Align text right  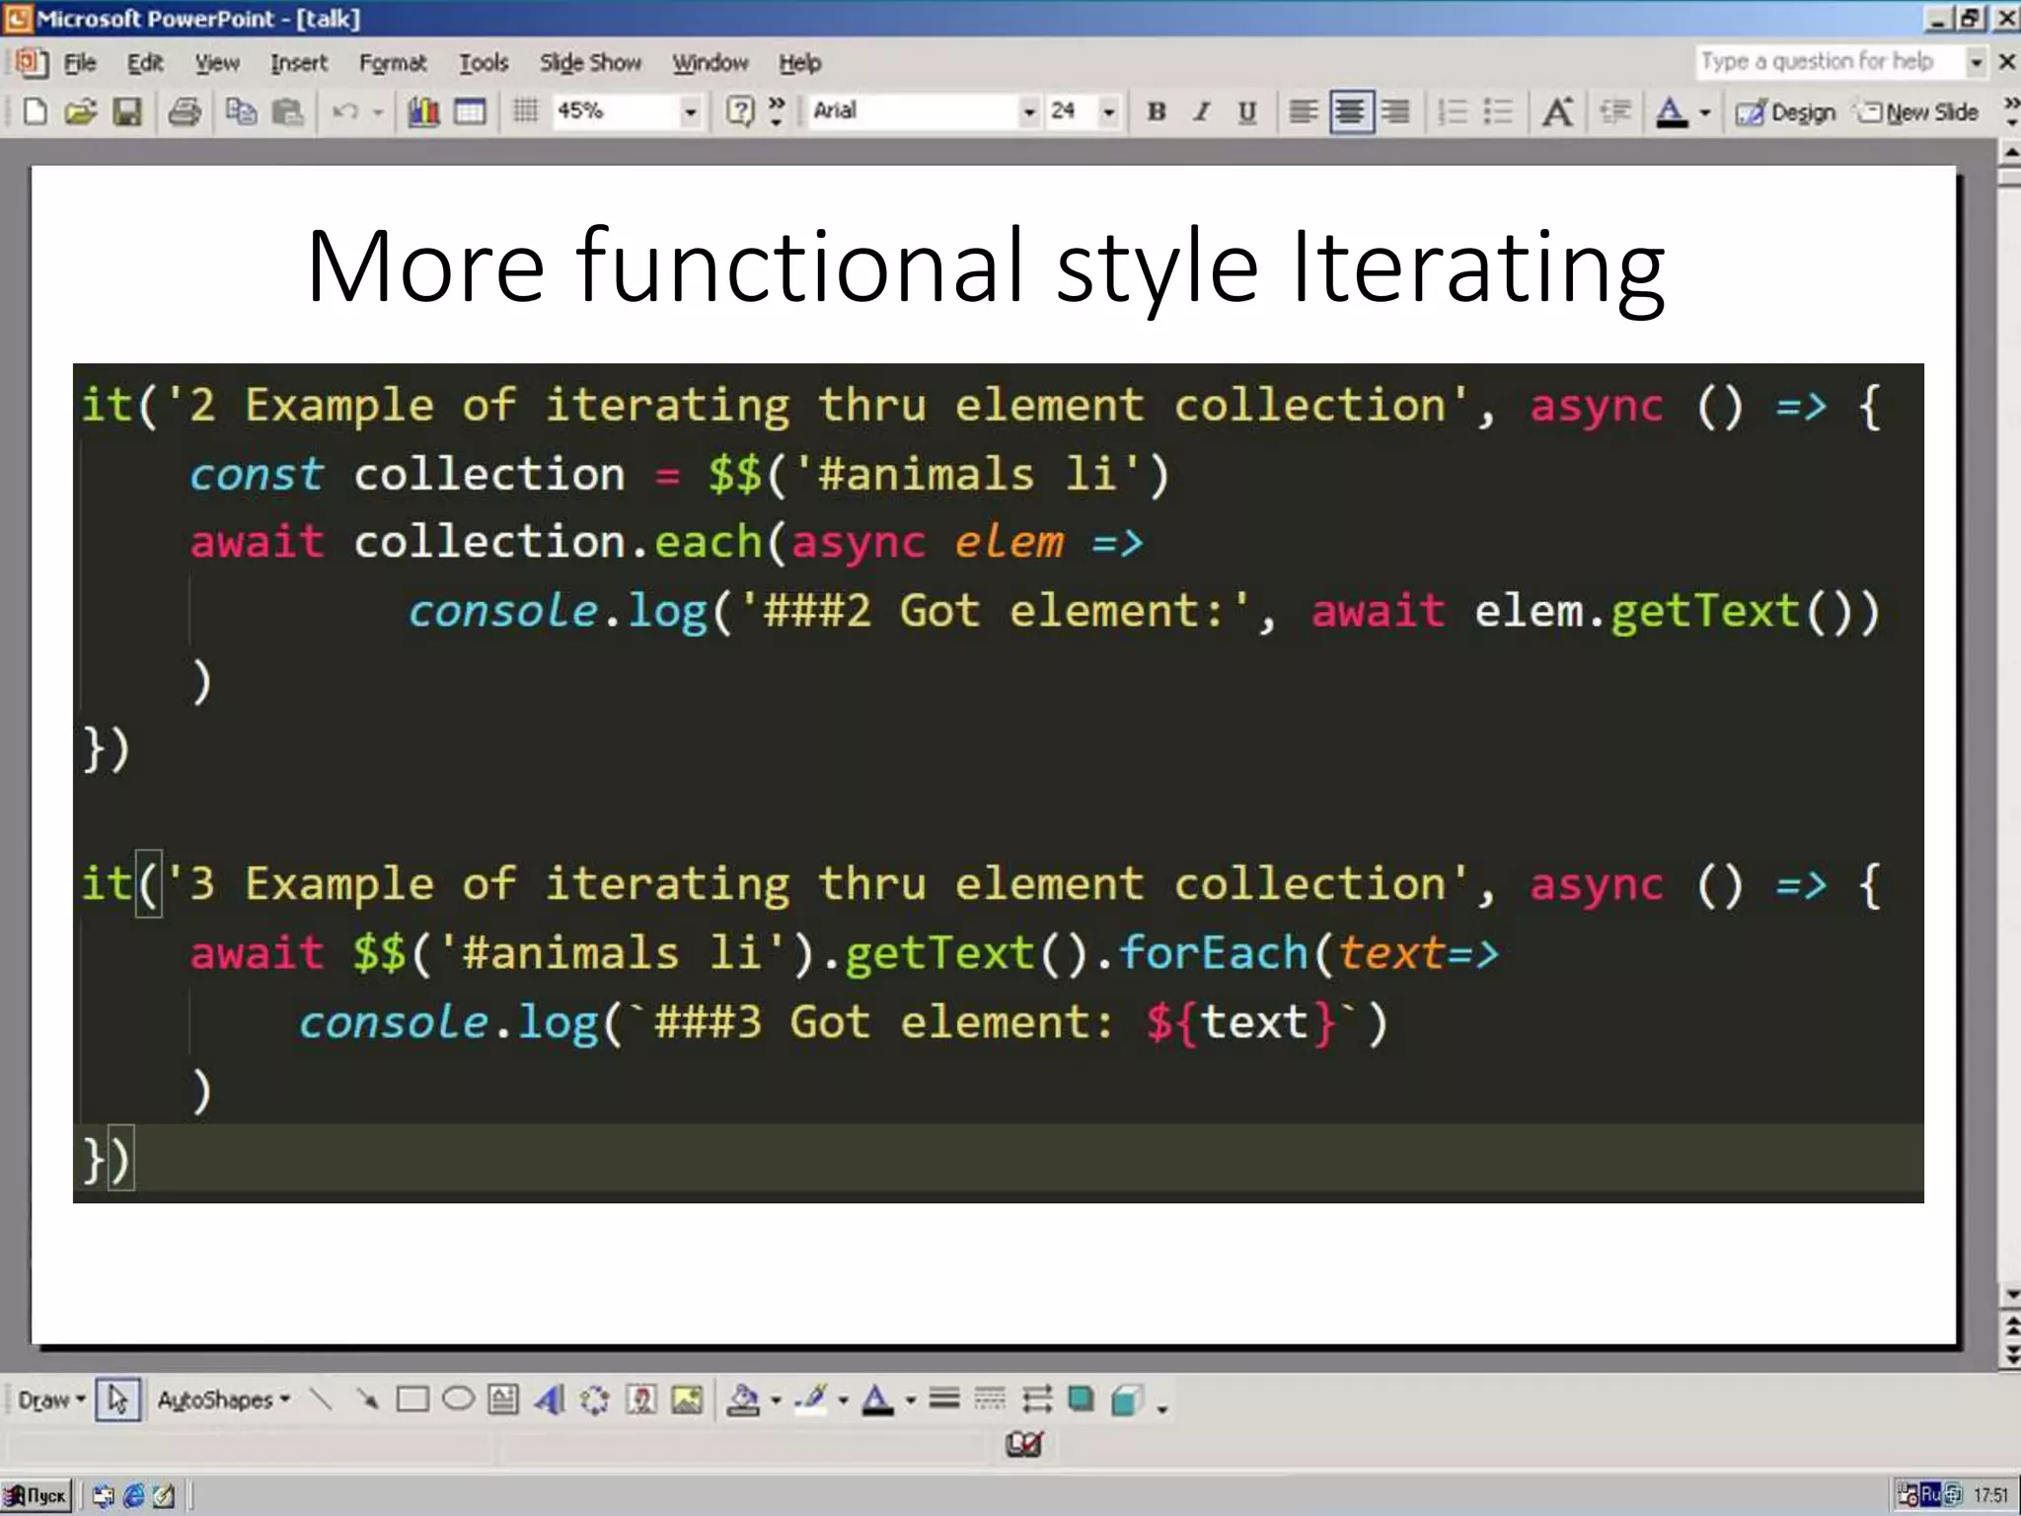(1394, 112)
